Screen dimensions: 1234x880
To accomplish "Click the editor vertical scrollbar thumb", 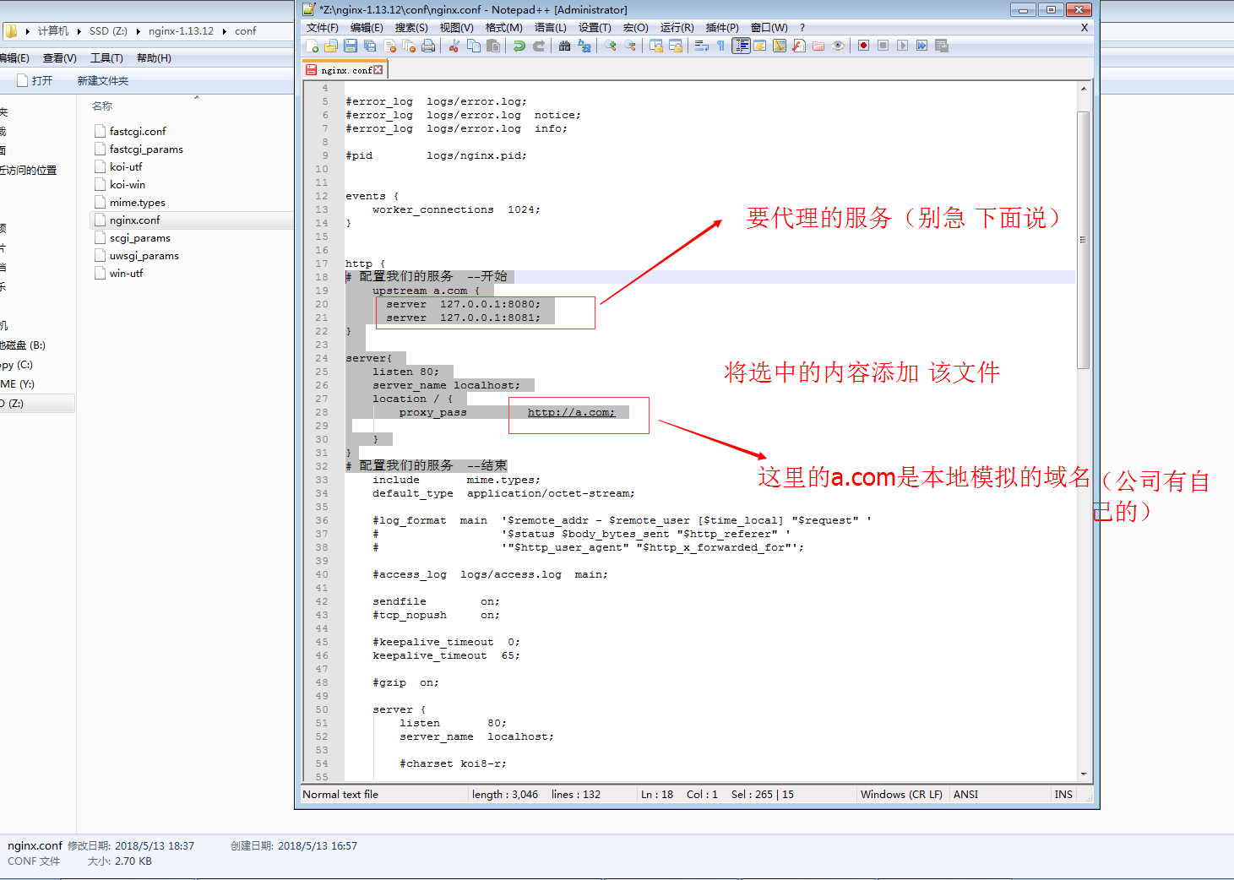I will tap(1084, 240).
